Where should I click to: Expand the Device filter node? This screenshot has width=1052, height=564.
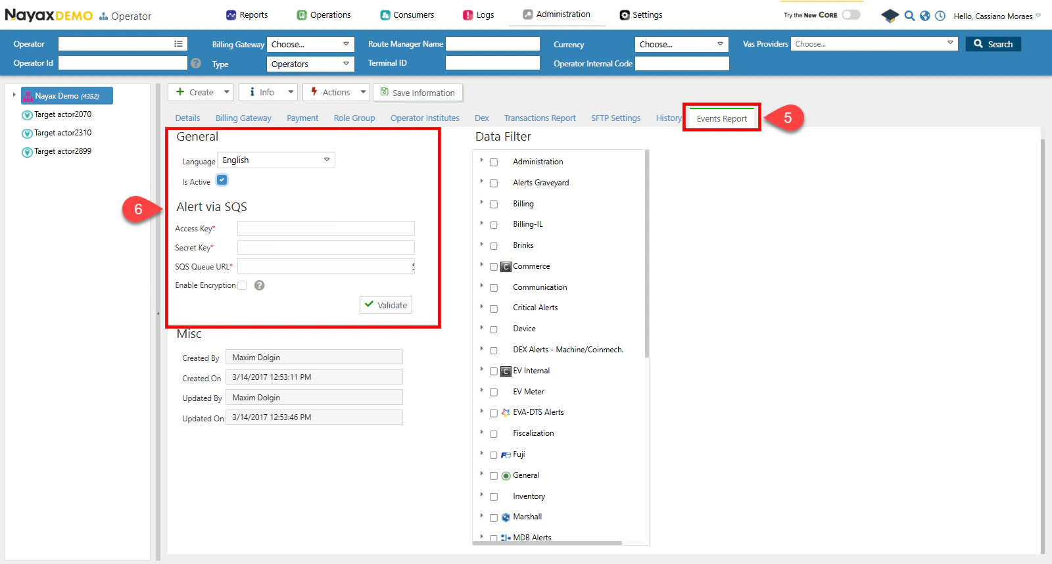coord(481,328)
